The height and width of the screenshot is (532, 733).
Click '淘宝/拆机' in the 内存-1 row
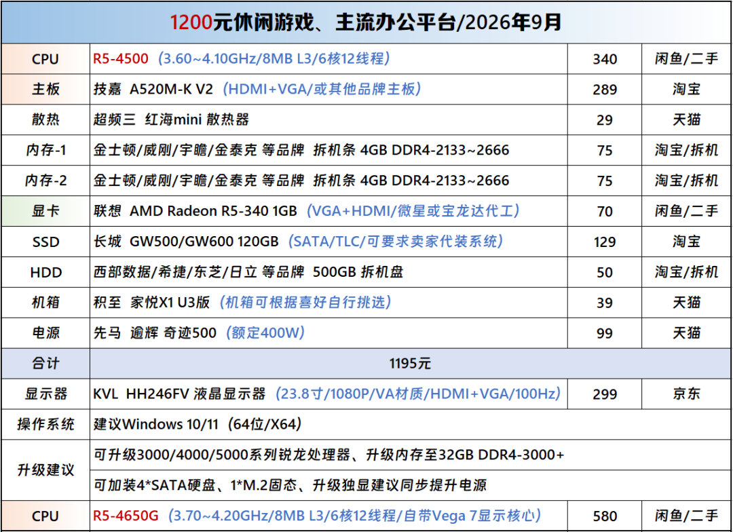tap(686, 150)
